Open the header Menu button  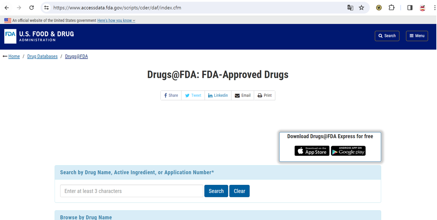tap(417, 36)
